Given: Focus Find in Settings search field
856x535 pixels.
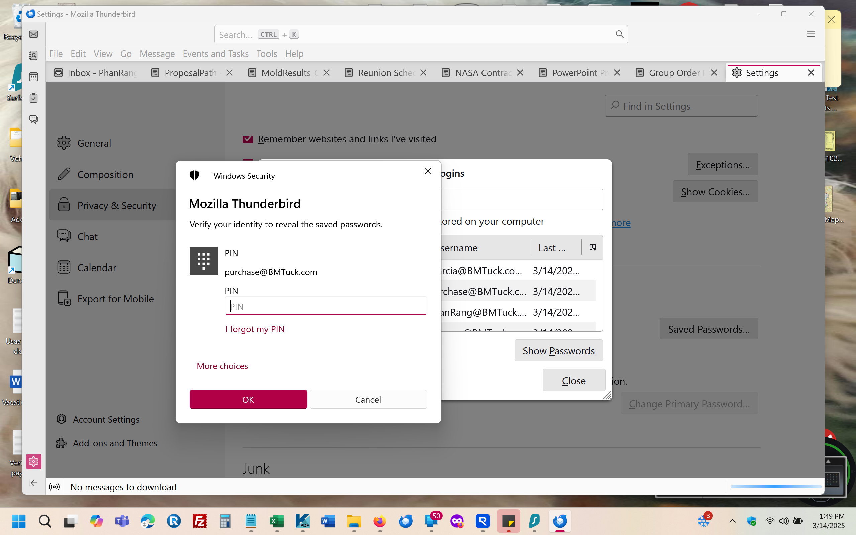Looking at the screenshot, I should pyautogui.click(x=681, y=106).
